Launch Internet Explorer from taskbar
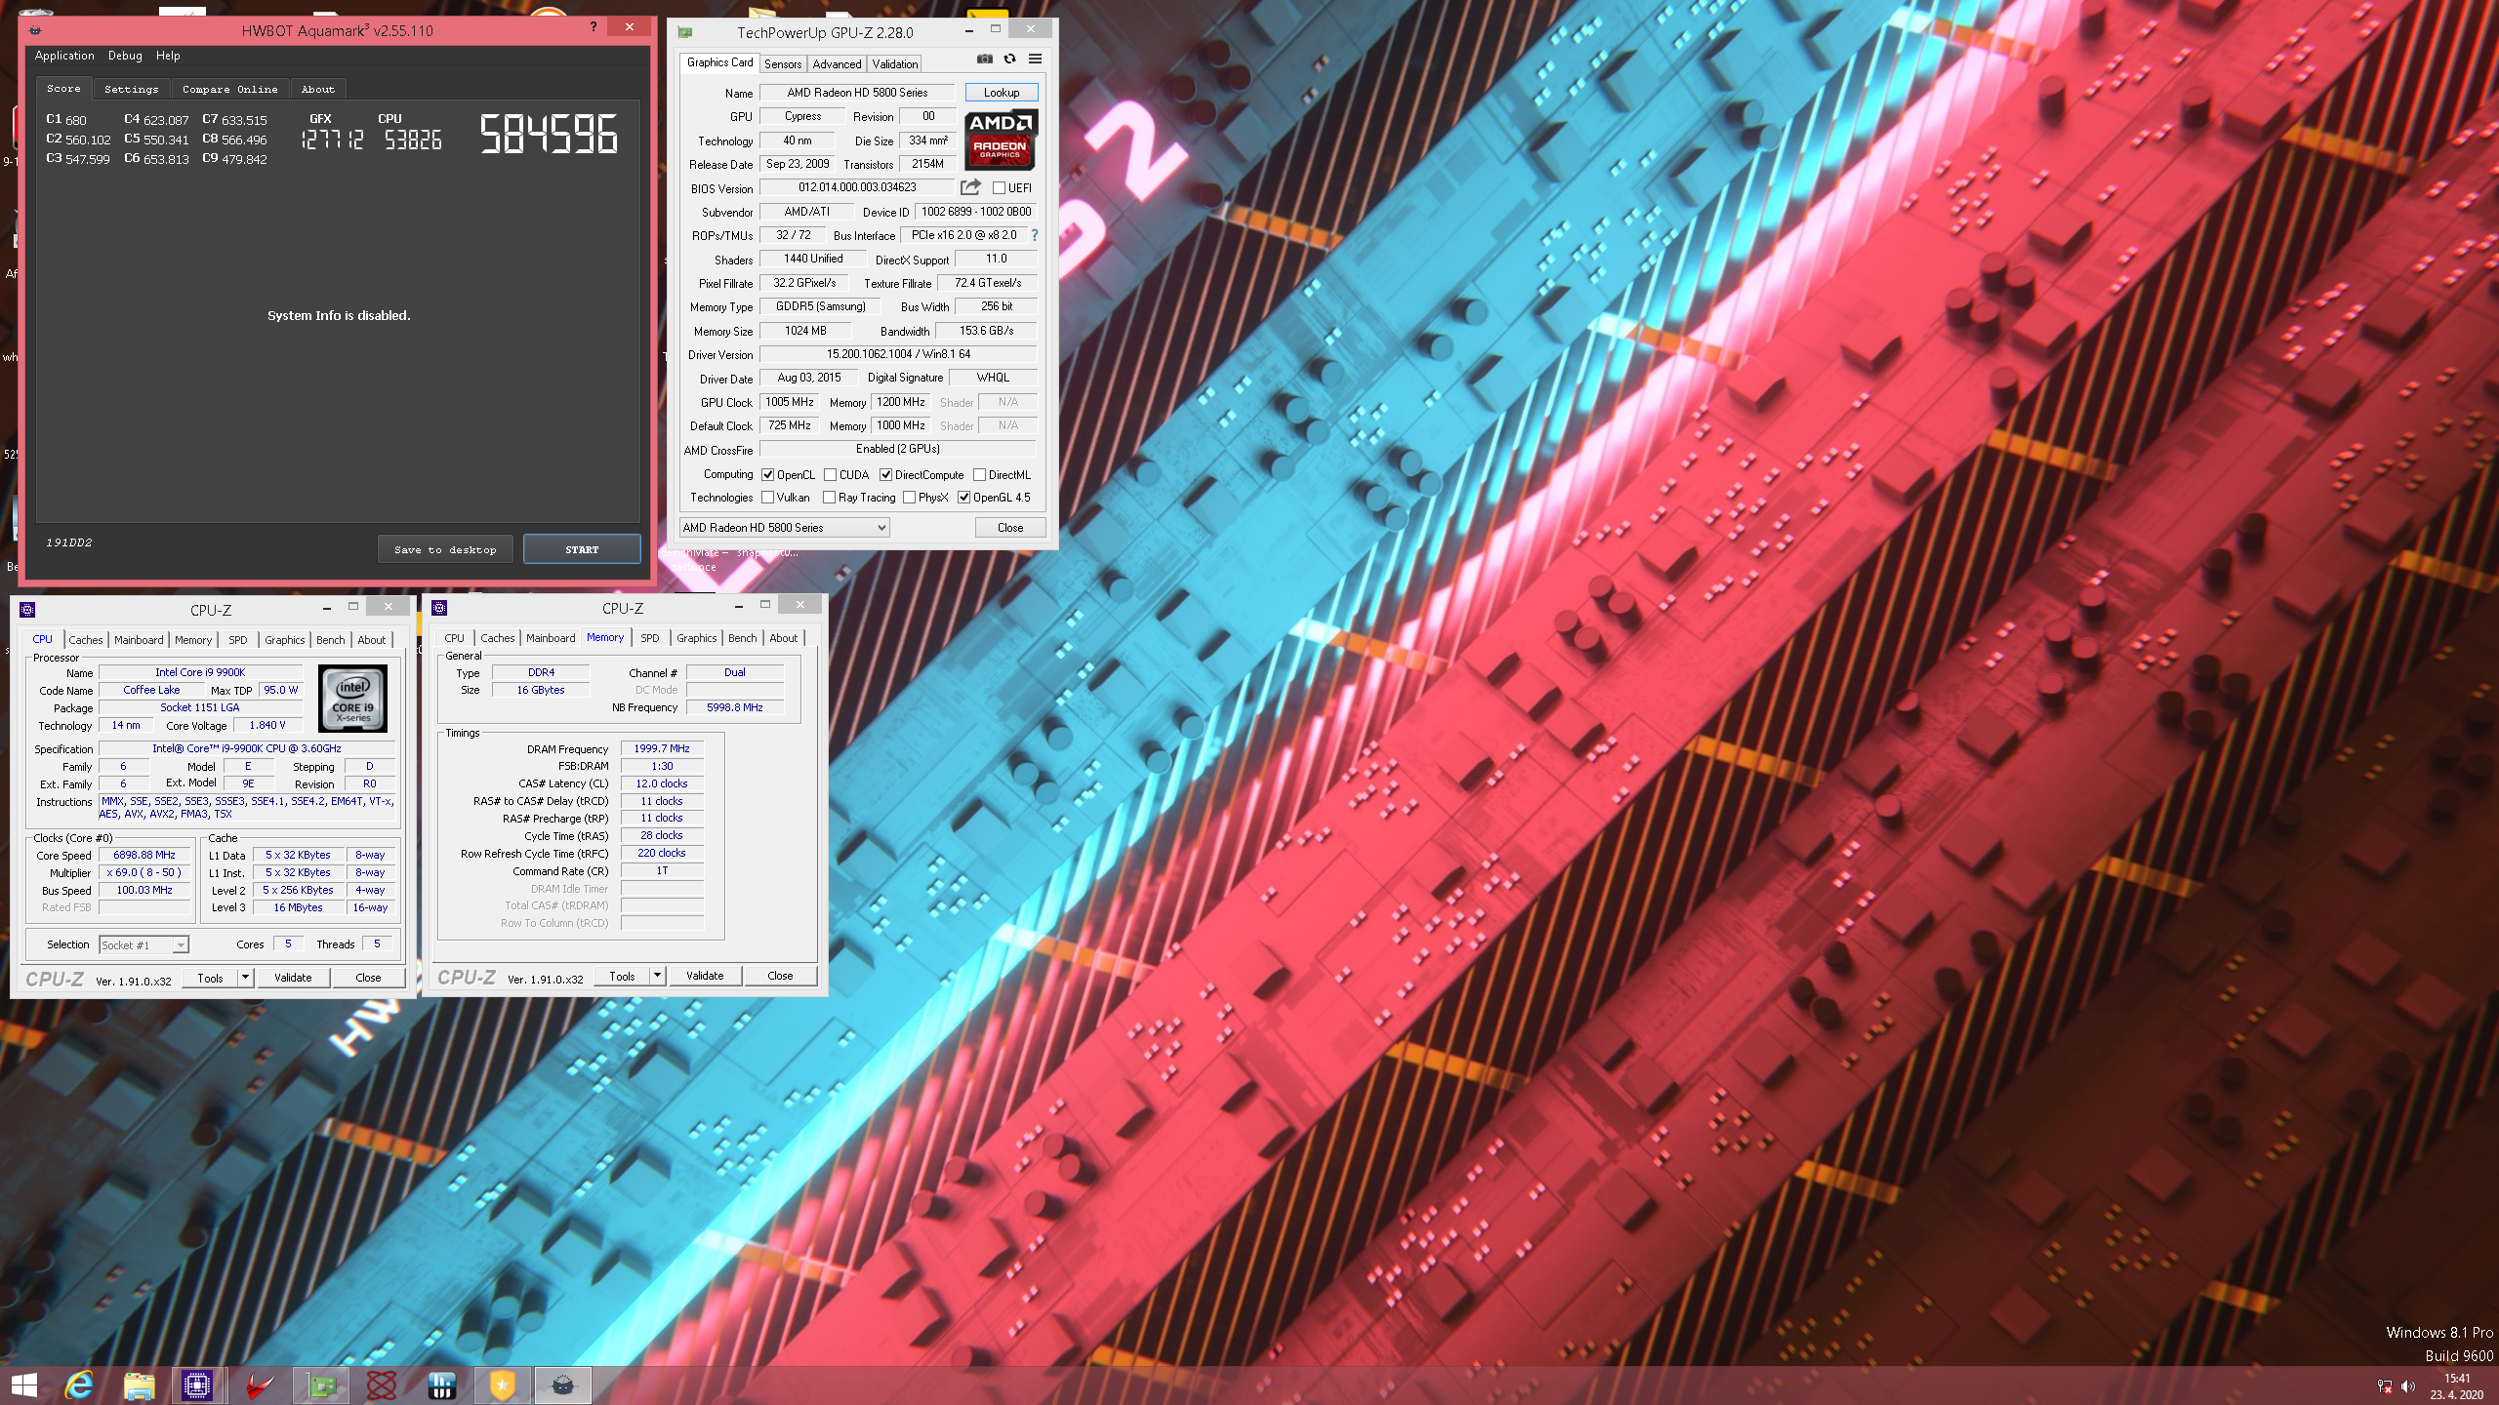Viewport: 2499px width, 1405px height. point(79,1385)
